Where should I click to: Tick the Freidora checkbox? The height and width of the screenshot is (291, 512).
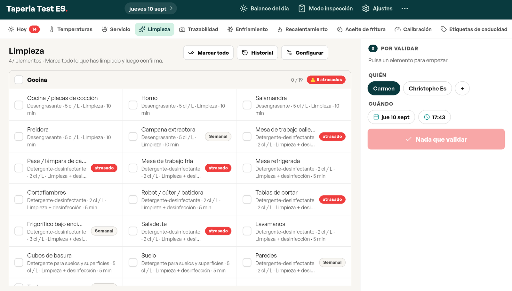(x=19, y=137)
